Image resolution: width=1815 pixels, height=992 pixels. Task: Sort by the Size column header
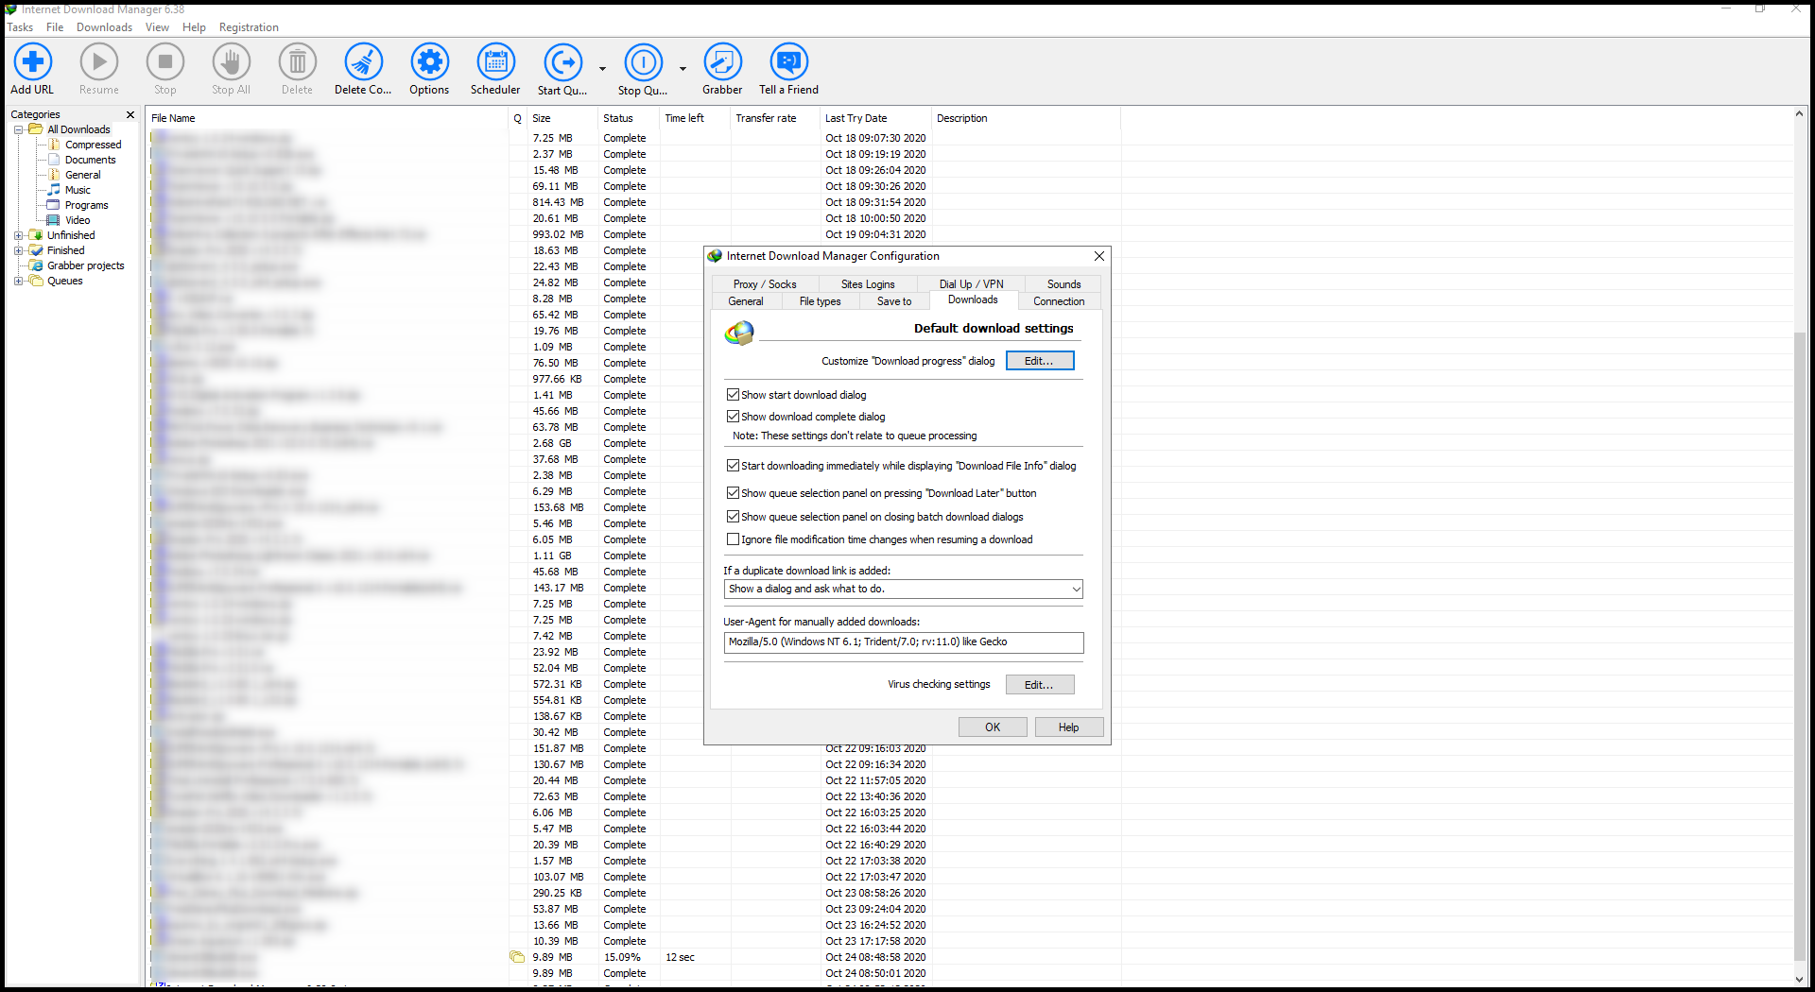[562, 118]
